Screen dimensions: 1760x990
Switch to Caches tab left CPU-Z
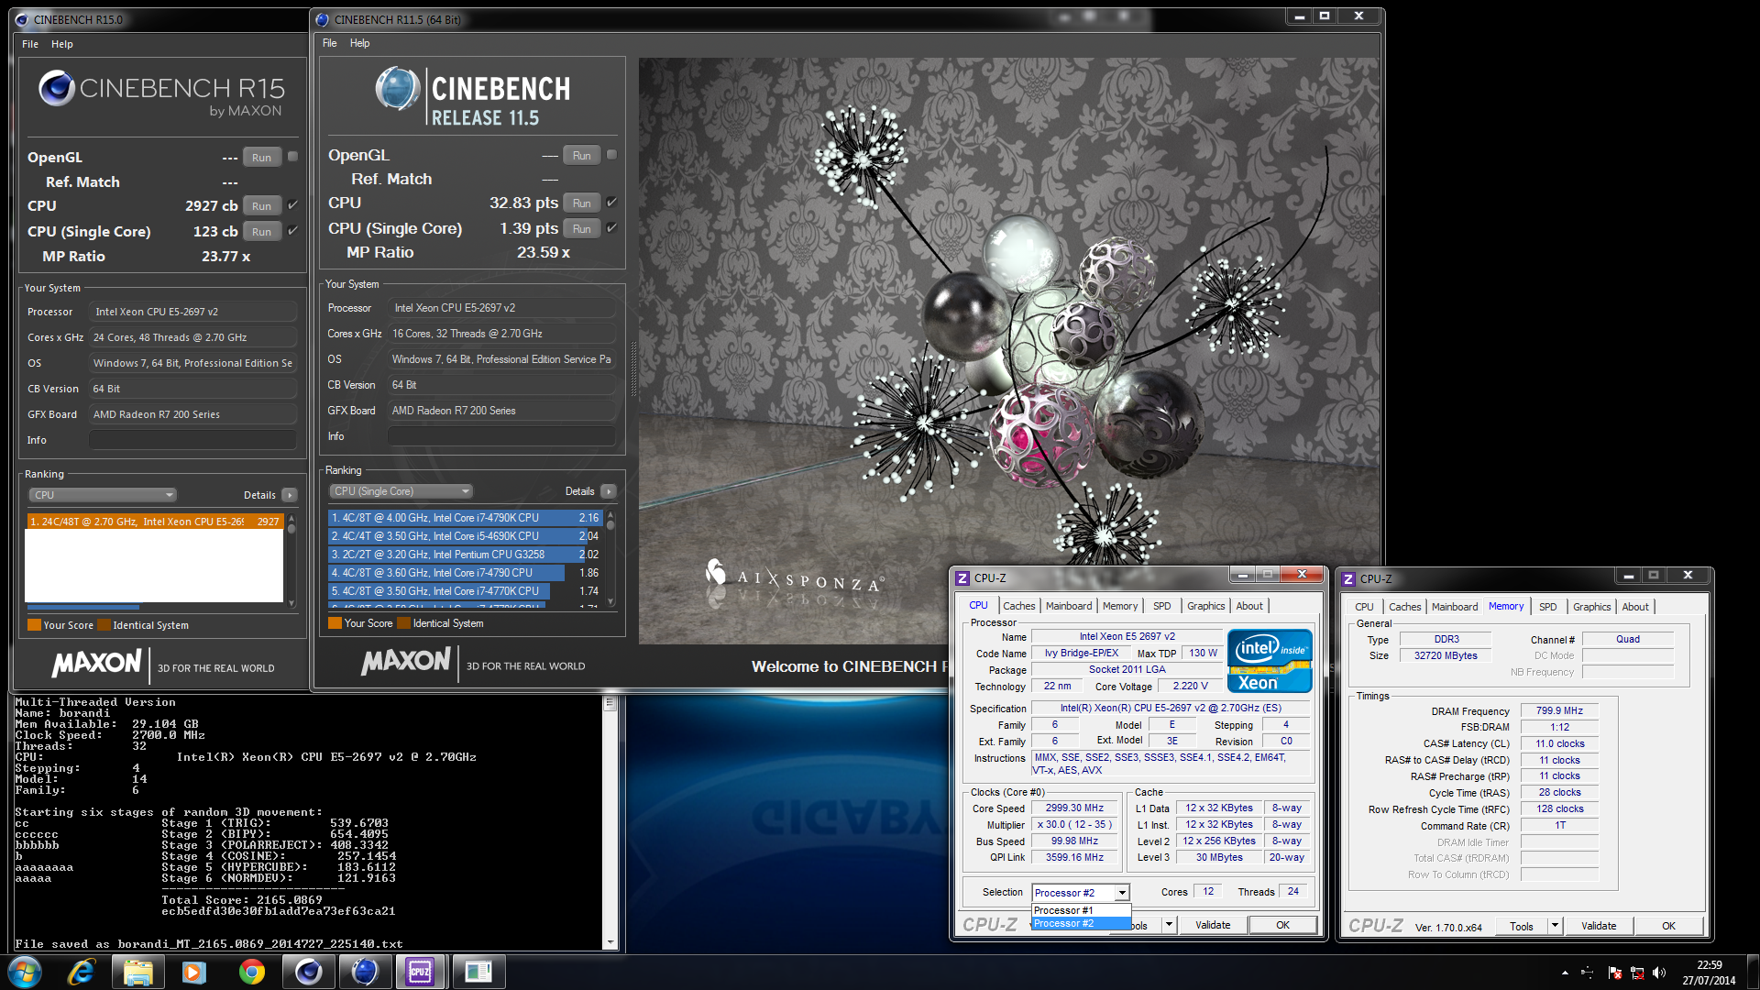pyautogui.click(x=1018, y=606)
